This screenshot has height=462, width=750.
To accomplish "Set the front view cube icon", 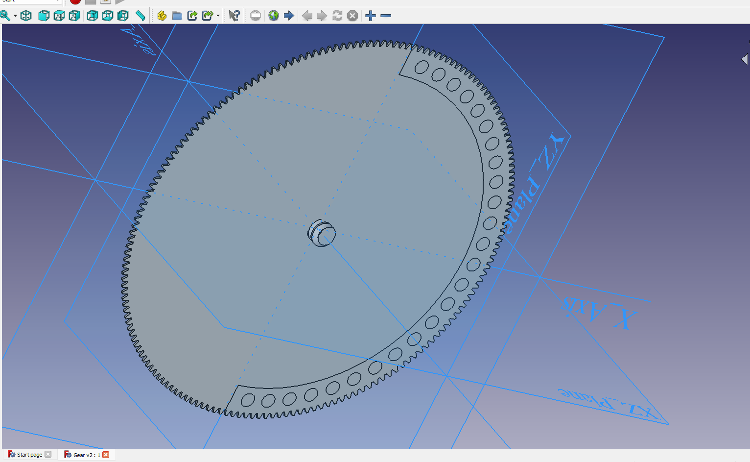I will pos(44,16).
